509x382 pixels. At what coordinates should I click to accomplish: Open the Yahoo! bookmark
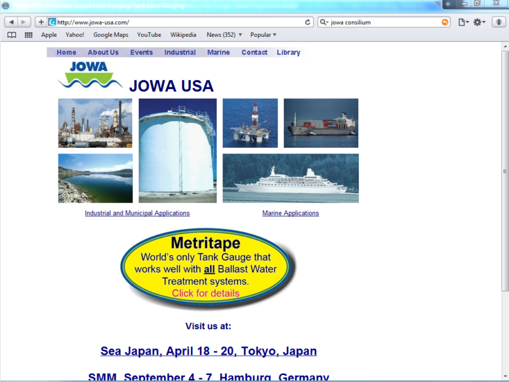[x=74, y=35]
